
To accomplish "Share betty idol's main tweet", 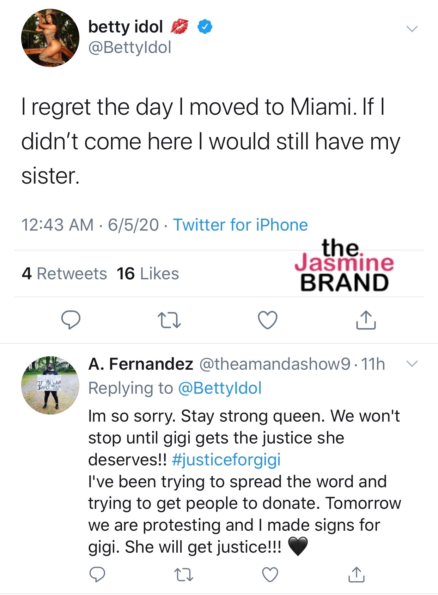I will click(366, 320).
